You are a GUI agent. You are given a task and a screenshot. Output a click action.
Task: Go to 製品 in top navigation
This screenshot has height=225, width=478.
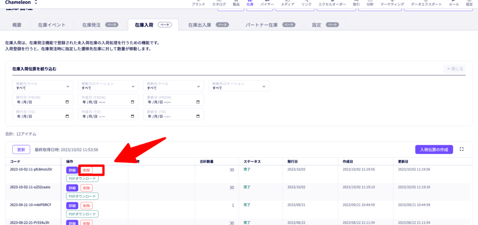tap(236, 4)
